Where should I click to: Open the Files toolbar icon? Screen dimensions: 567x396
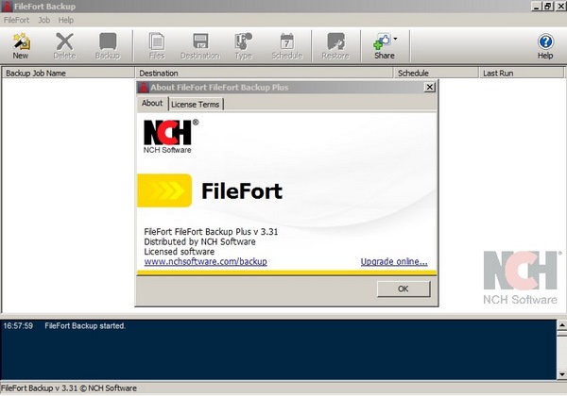coord(157,41)
